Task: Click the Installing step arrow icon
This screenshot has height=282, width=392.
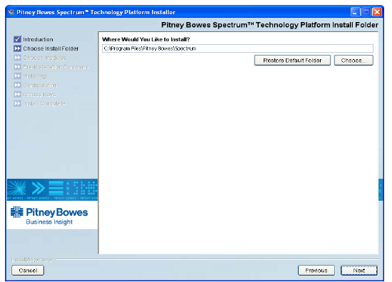Action: [x=18, y=76]
